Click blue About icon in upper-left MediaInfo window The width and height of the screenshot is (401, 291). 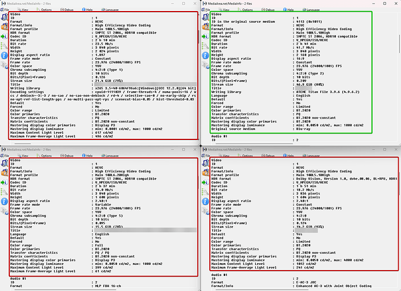pos(4,55)
